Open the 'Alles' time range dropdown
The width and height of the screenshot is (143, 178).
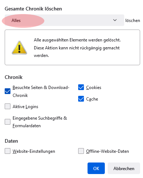(64, 20)
